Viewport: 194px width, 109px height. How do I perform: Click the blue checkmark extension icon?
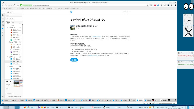point(158,5)
